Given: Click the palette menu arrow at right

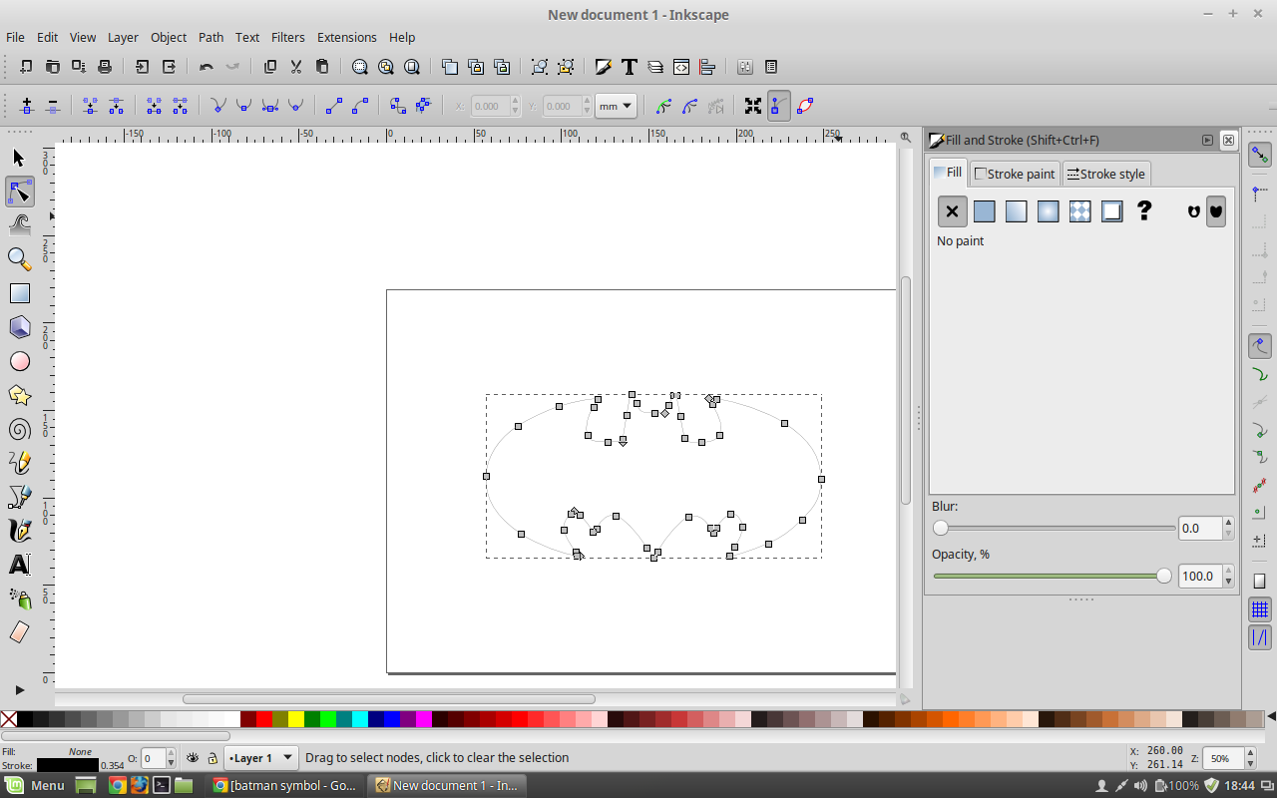Looking at the screenshot, I should point(1271,716).
